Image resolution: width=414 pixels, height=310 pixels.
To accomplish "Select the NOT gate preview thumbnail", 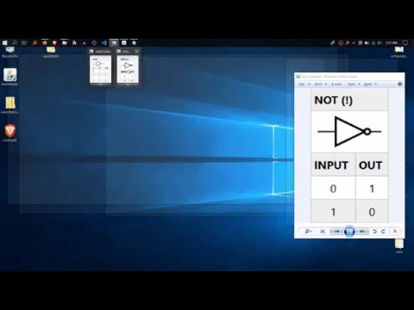I will [x=128, y=69].
